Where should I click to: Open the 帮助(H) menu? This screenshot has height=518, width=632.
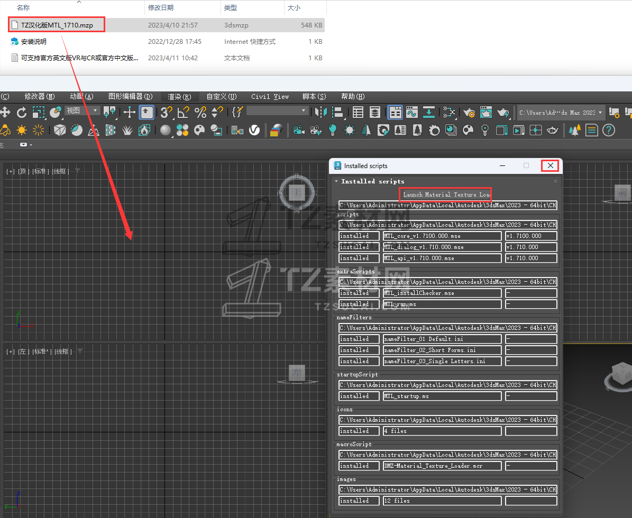[x=353, y=96]
